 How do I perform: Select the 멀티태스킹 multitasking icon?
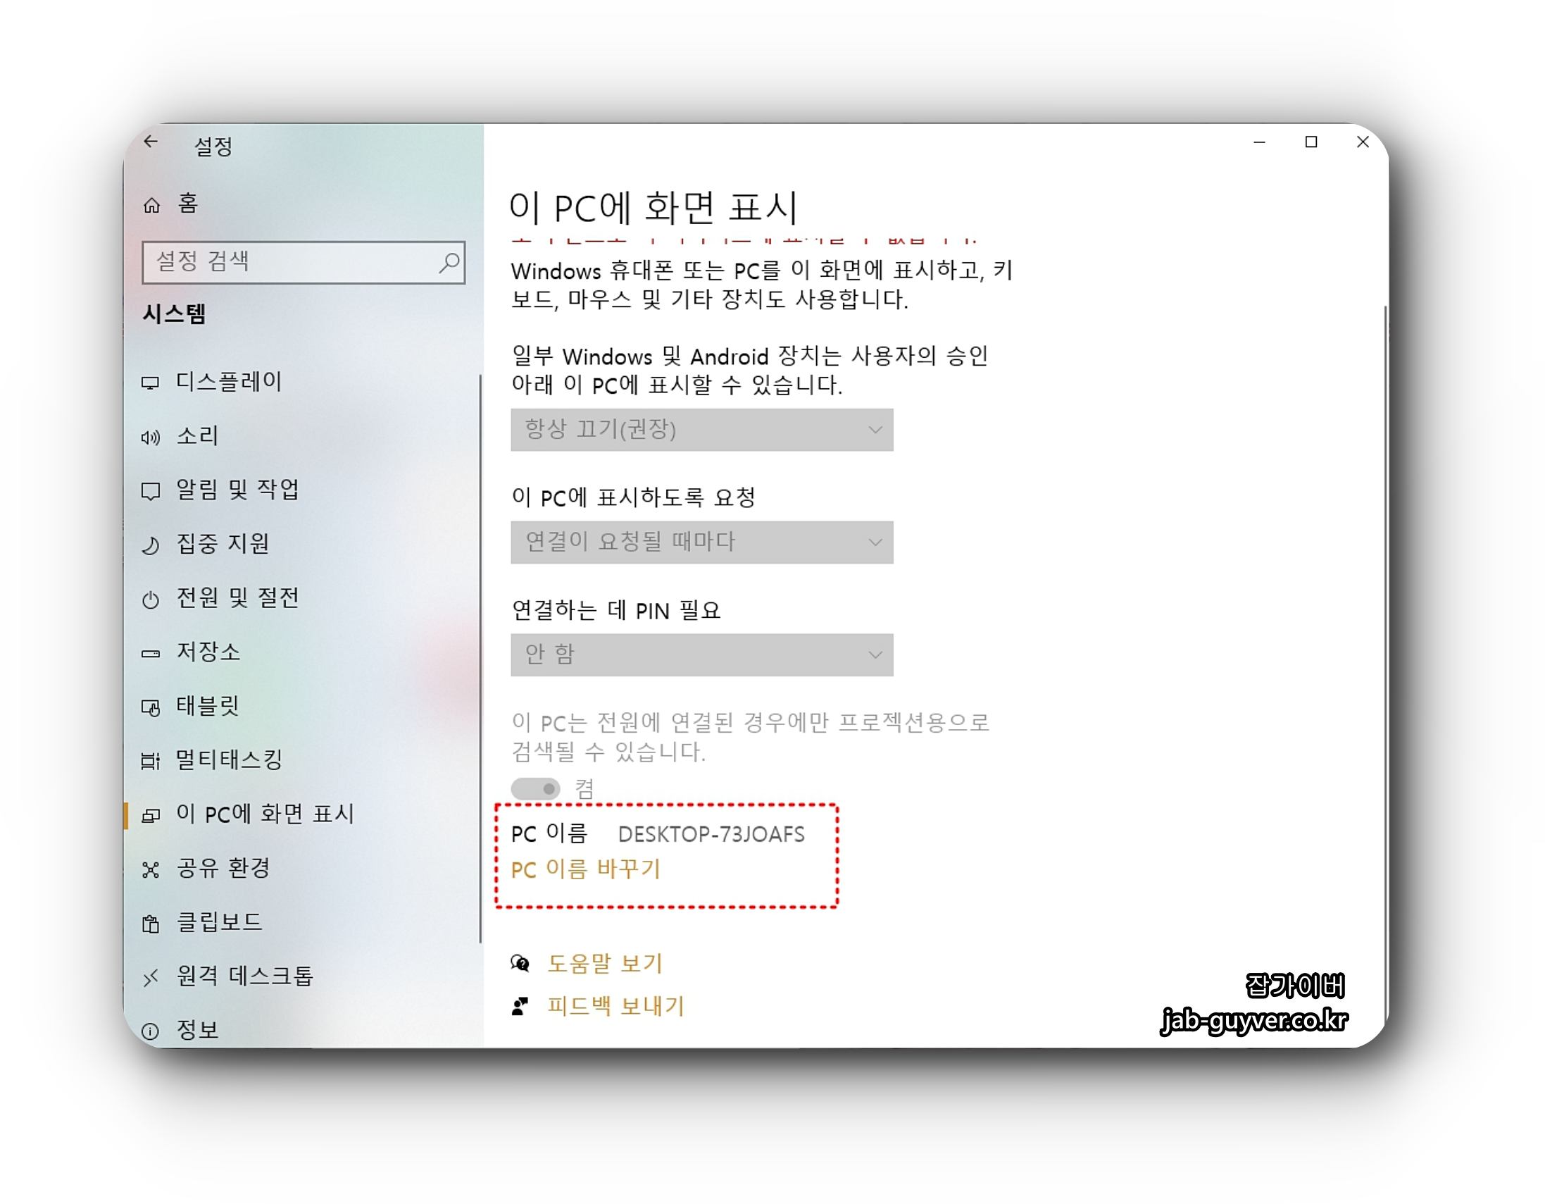[152, 759]
